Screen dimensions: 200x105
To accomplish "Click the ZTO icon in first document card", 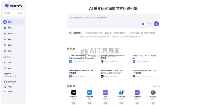I will [x=70, y=61].
